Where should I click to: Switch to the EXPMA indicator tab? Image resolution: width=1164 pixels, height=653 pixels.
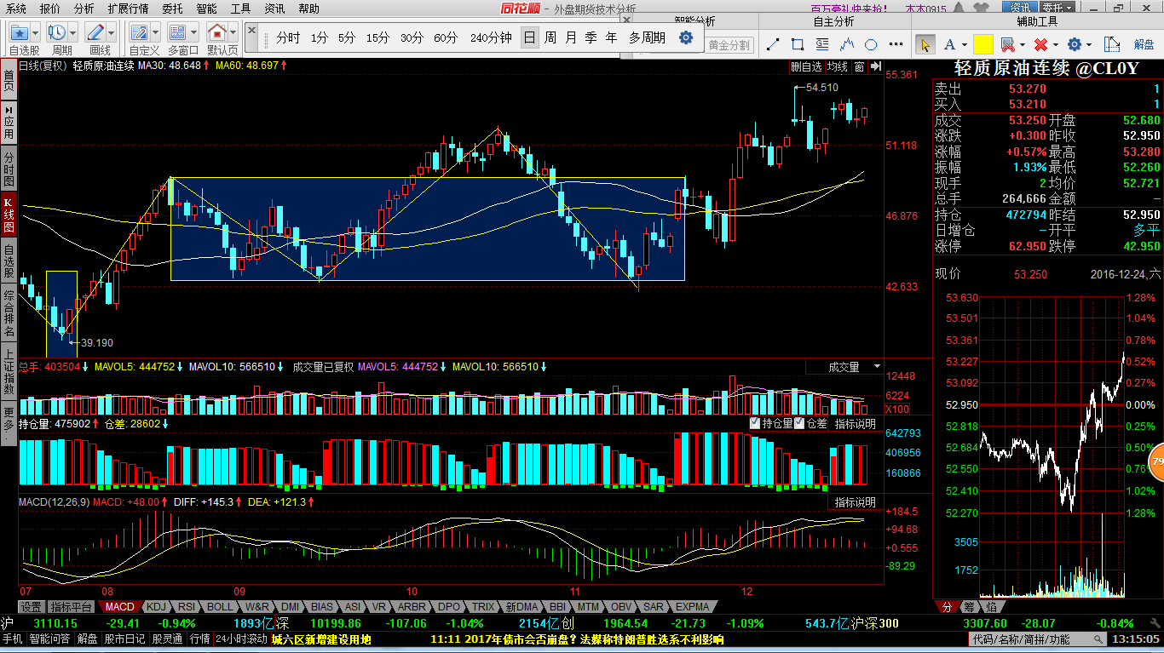point(692,607)
